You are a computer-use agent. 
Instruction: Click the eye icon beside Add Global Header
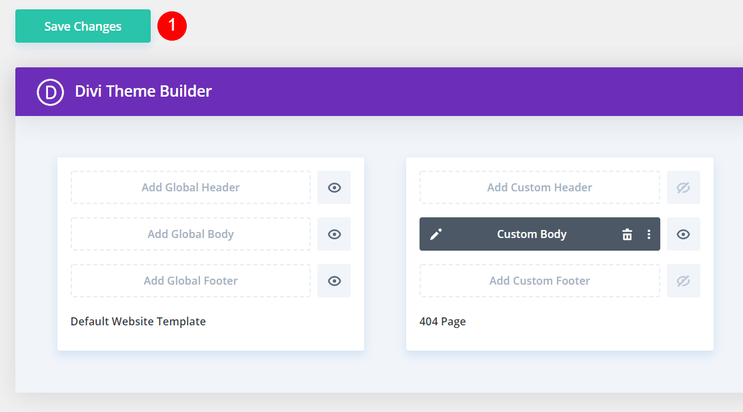click(x=334, y=187)
